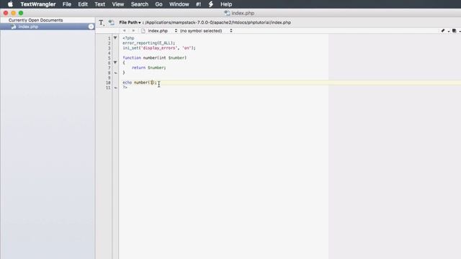This screenshot has width=461, height=259.
Task: Select index.php in Currently Open Documents
Action: [x=48, y=27]
